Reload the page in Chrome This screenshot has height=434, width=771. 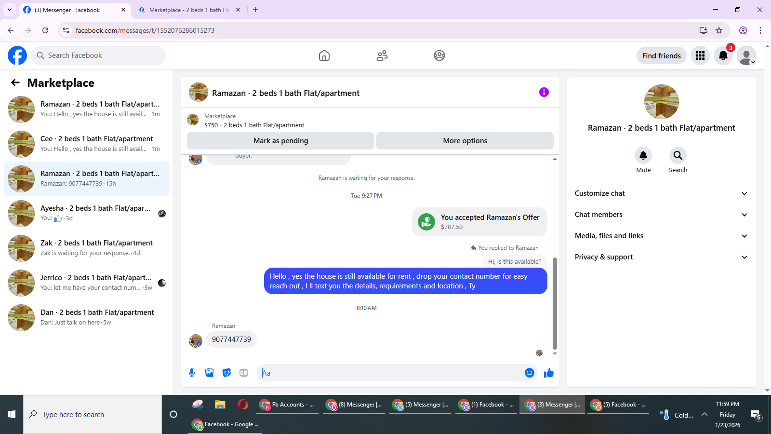45,30
